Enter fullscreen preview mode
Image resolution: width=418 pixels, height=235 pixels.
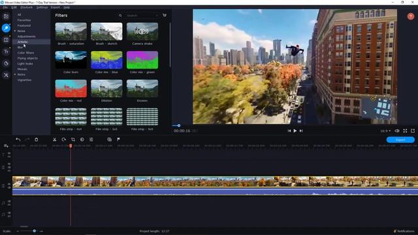(x=405, y=131)
